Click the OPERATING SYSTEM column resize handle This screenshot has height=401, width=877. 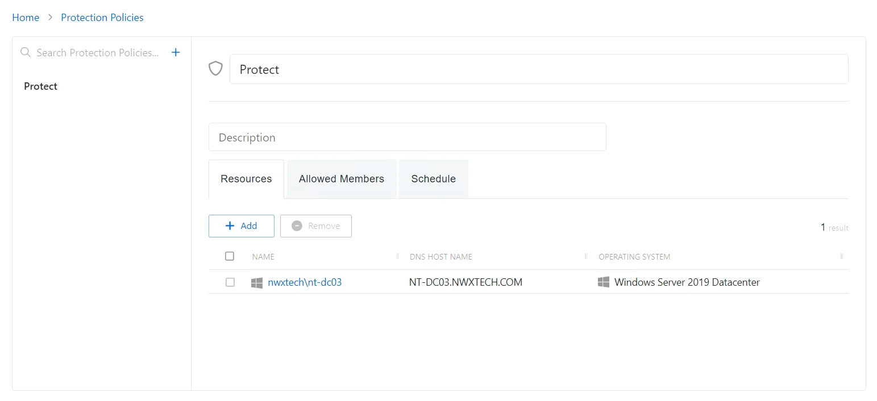pyautogui.click(x=842, y=257)
